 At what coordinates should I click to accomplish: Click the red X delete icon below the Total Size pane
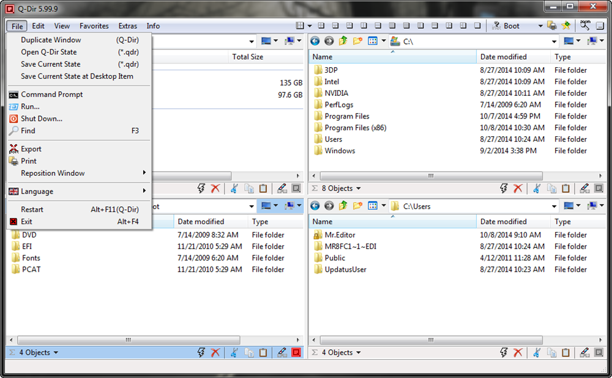(x=215, y=189)
